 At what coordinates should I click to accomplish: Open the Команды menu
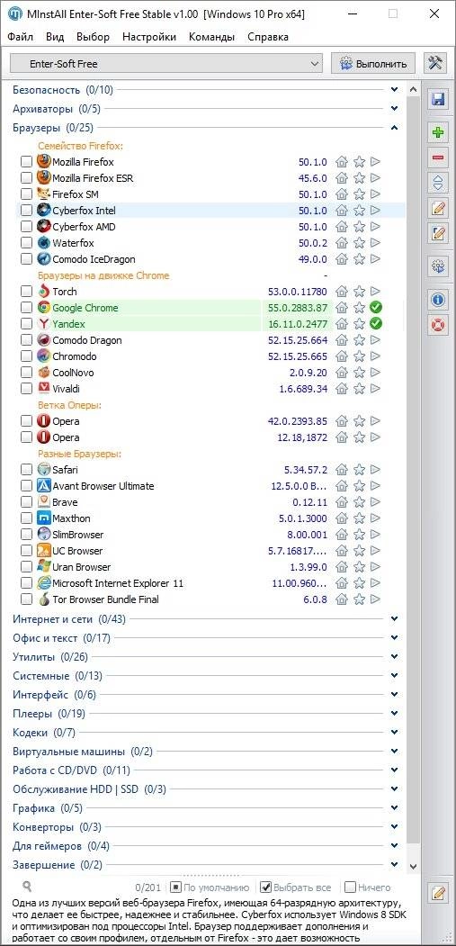point(211,37)
